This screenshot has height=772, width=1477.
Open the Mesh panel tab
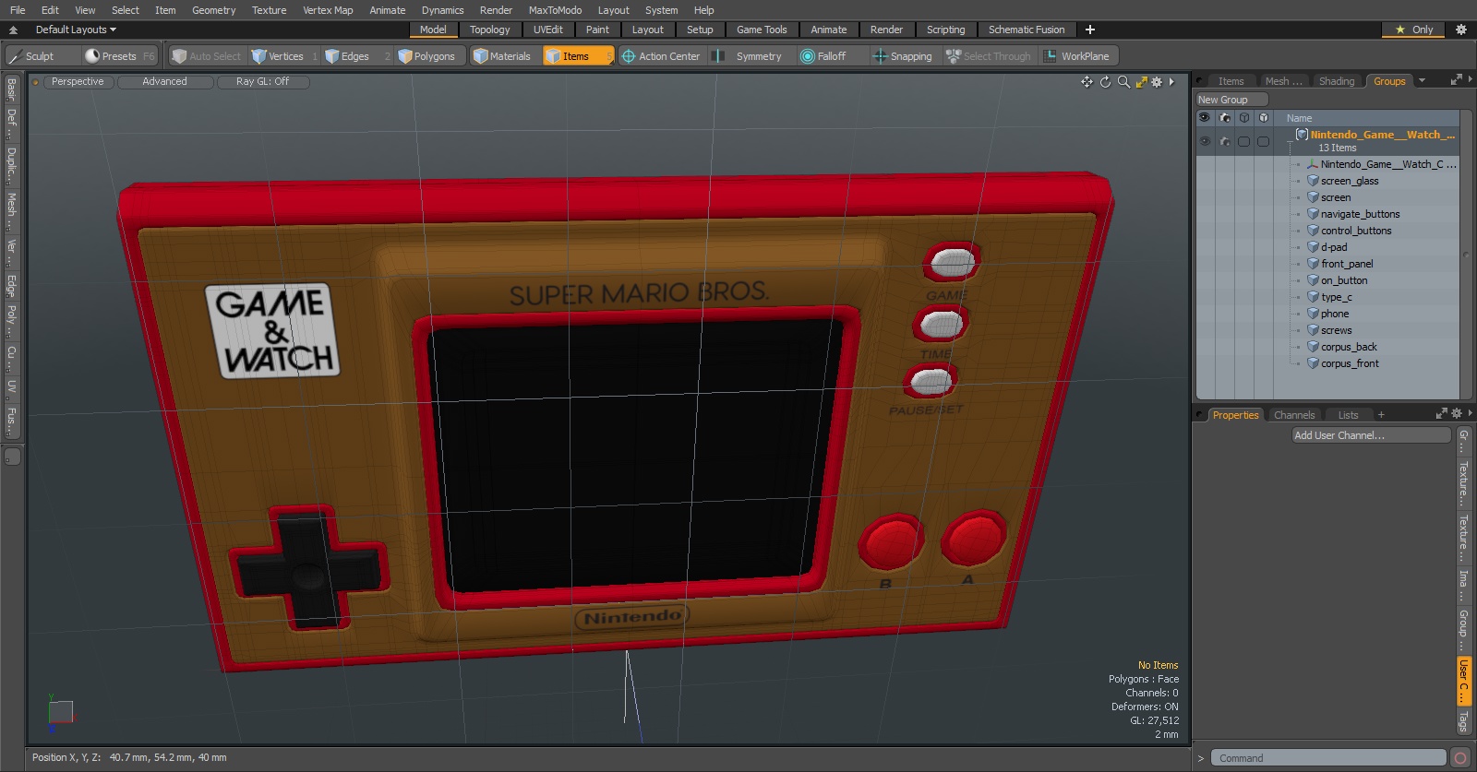click(1283, 81)
